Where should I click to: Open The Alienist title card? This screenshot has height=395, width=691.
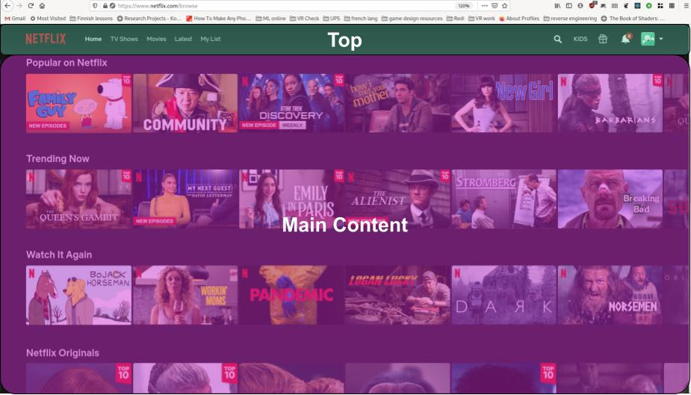(397, 199)
